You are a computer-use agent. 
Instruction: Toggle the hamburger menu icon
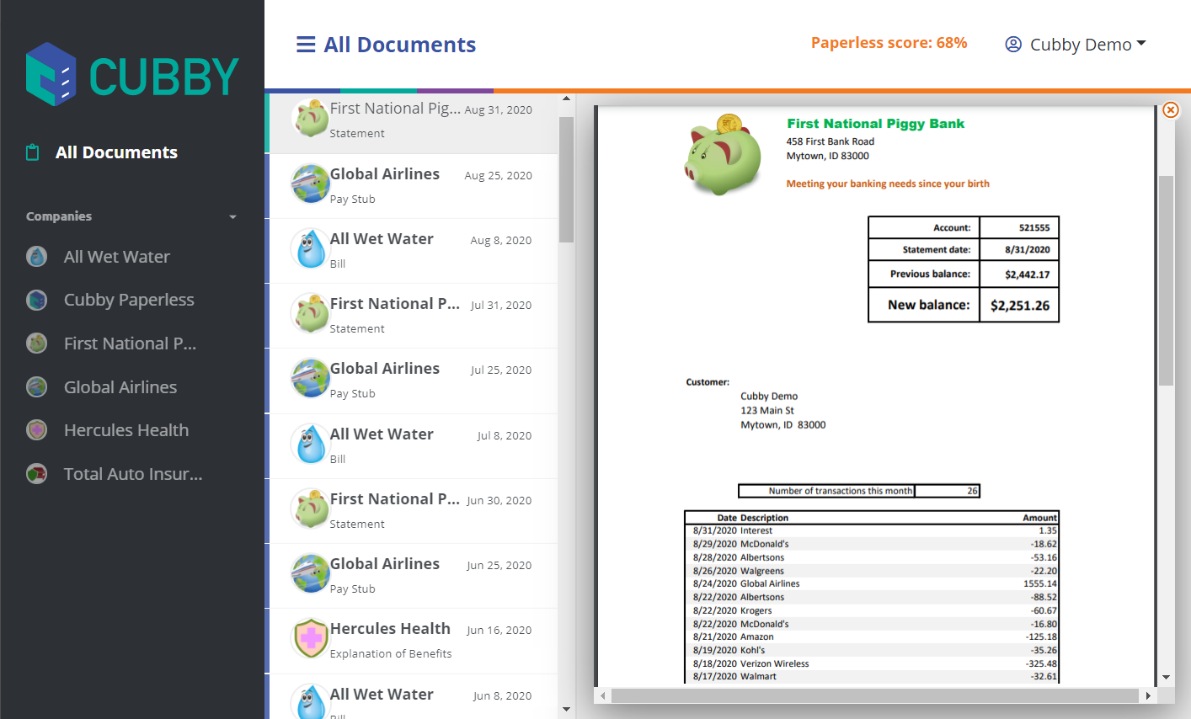click(x=306, y=45)
